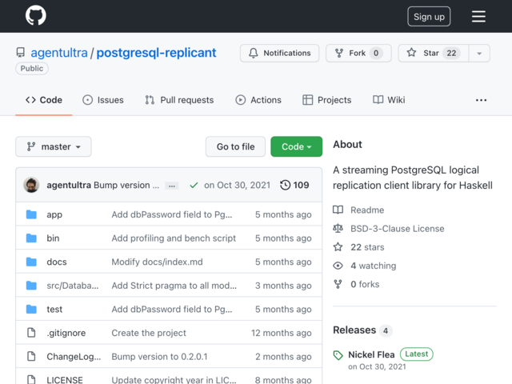This screenshot has width=512, height=384.
Task: Show more repository tabs via ellipsis
Action: (x=481, y=100)
